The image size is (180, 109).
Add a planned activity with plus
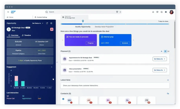coord(161,51)
